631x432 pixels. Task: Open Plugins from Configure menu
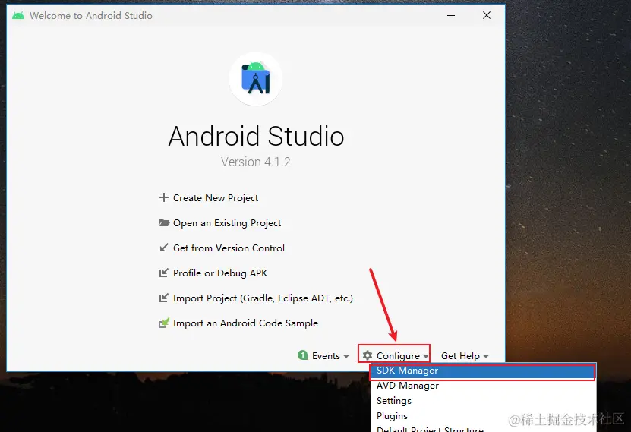point(482,415)
